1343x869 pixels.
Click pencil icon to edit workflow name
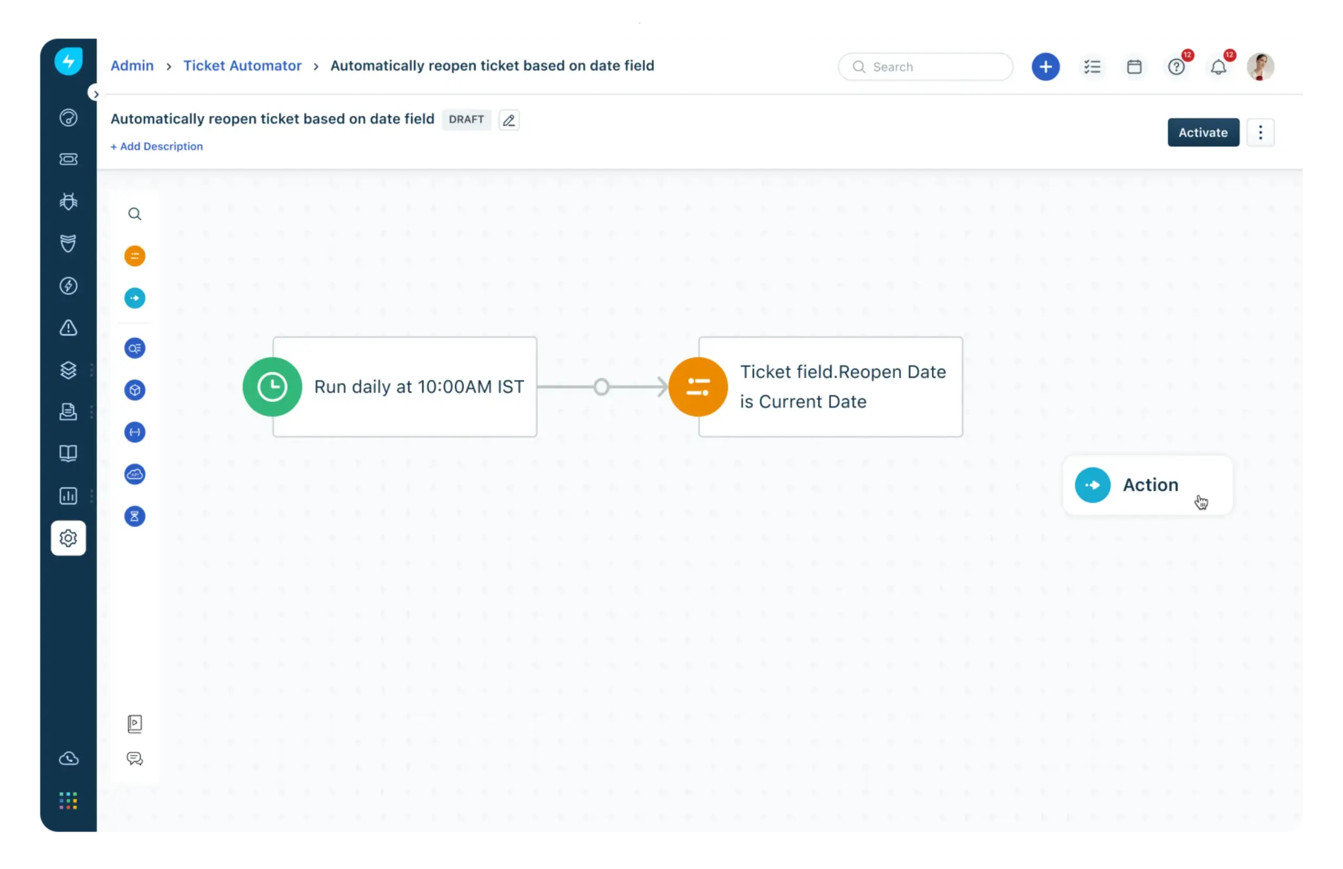509,120
